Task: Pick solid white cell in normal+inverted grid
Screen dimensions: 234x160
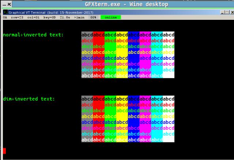Action: click(x=169, y=75)
